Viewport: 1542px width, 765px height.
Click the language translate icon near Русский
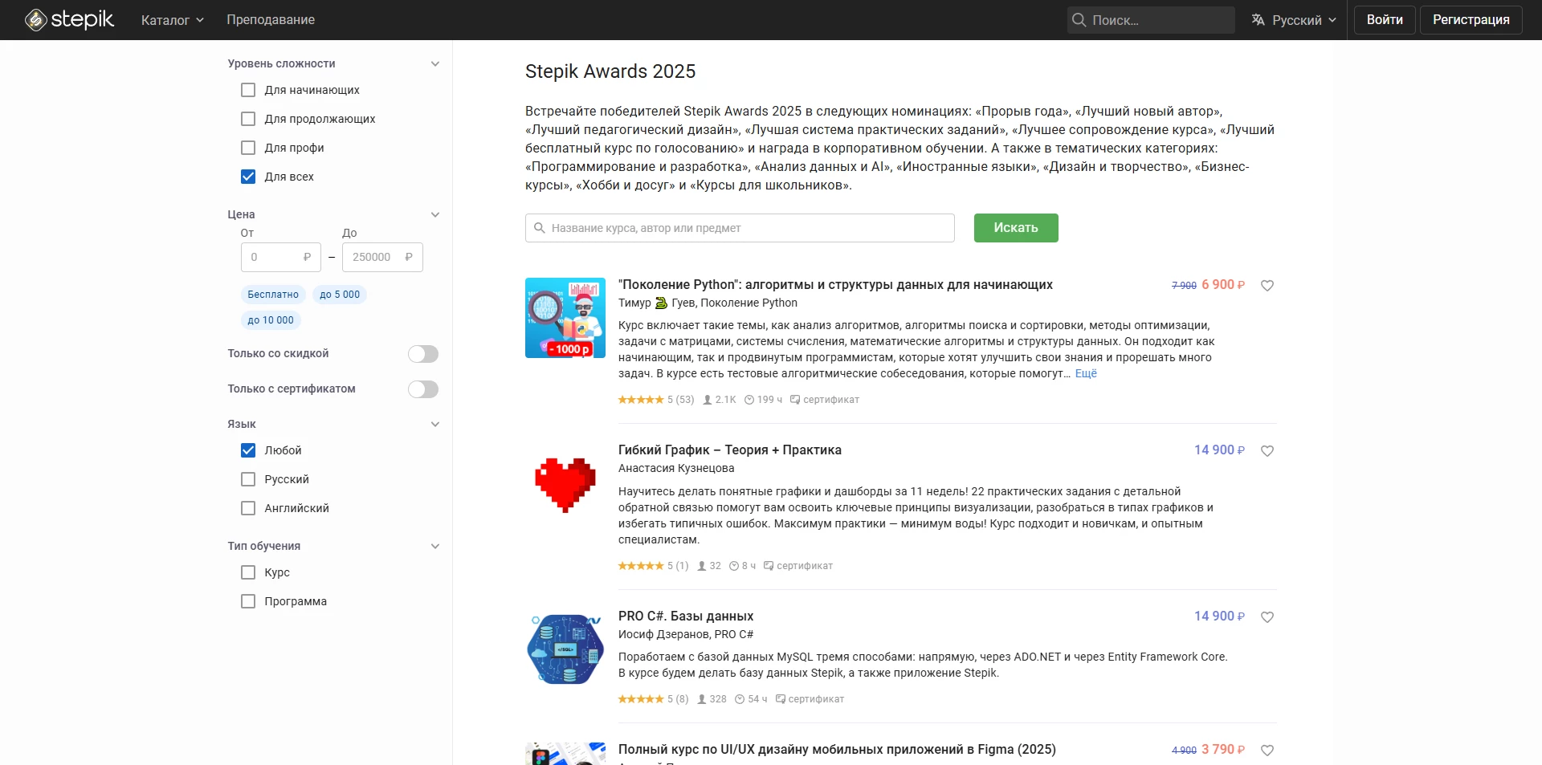click(1258, 20)
